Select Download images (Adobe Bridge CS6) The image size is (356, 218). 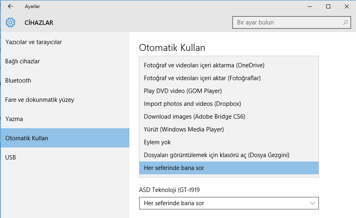coord(229,117)
